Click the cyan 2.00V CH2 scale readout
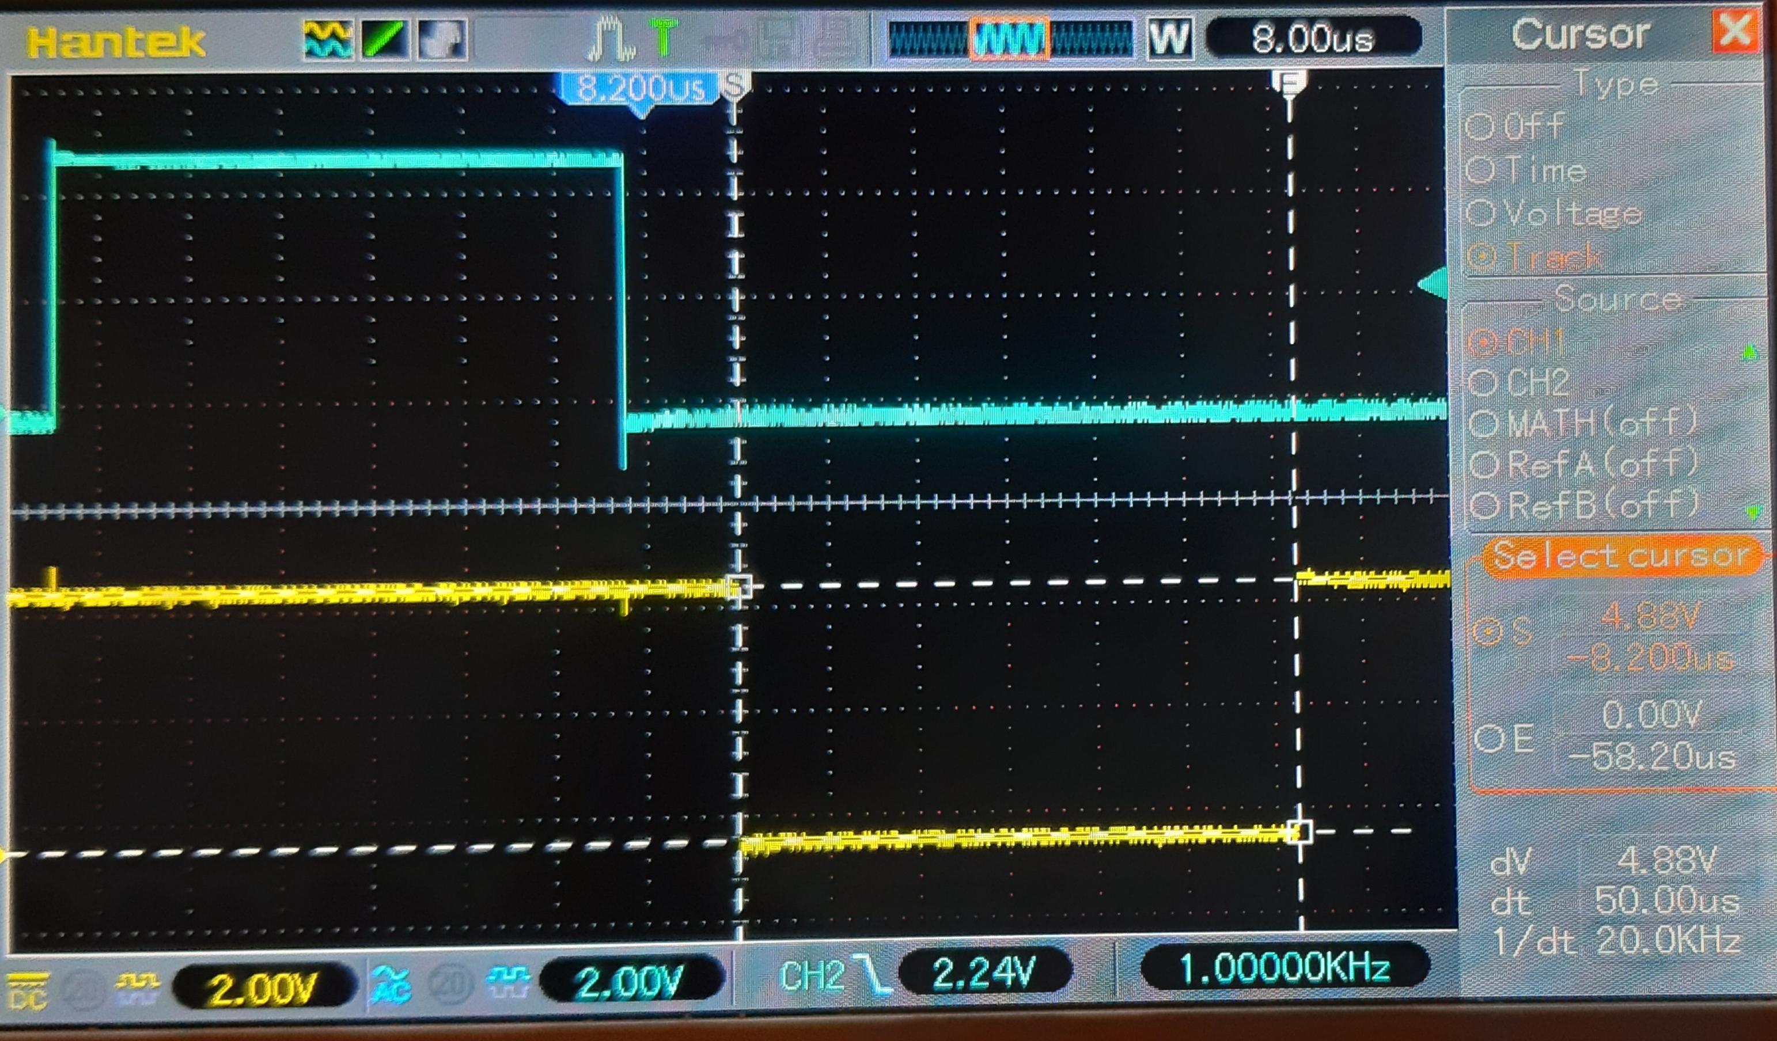 point(630,981)
